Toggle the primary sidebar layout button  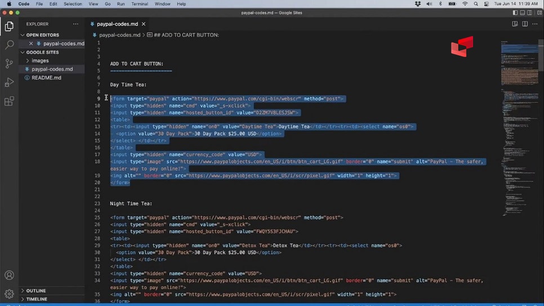pyautogui.click(x=514, y=12)
